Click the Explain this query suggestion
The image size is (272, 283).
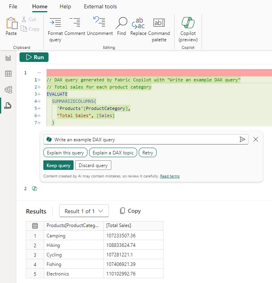click(x=65, y=153)
